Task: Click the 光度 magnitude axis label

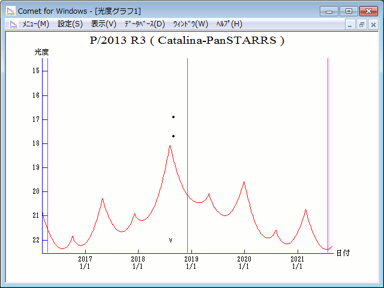Action: click(41, 52)
